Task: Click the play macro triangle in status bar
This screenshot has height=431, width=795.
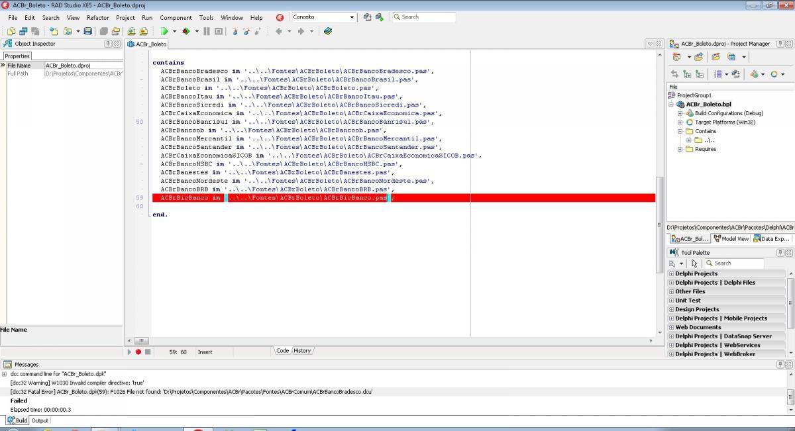Action: pyautogui.click(x=129, y=352)
